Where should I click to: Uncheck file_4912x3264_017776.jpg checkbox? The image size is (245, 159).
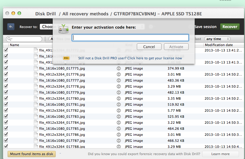[6, 74]
